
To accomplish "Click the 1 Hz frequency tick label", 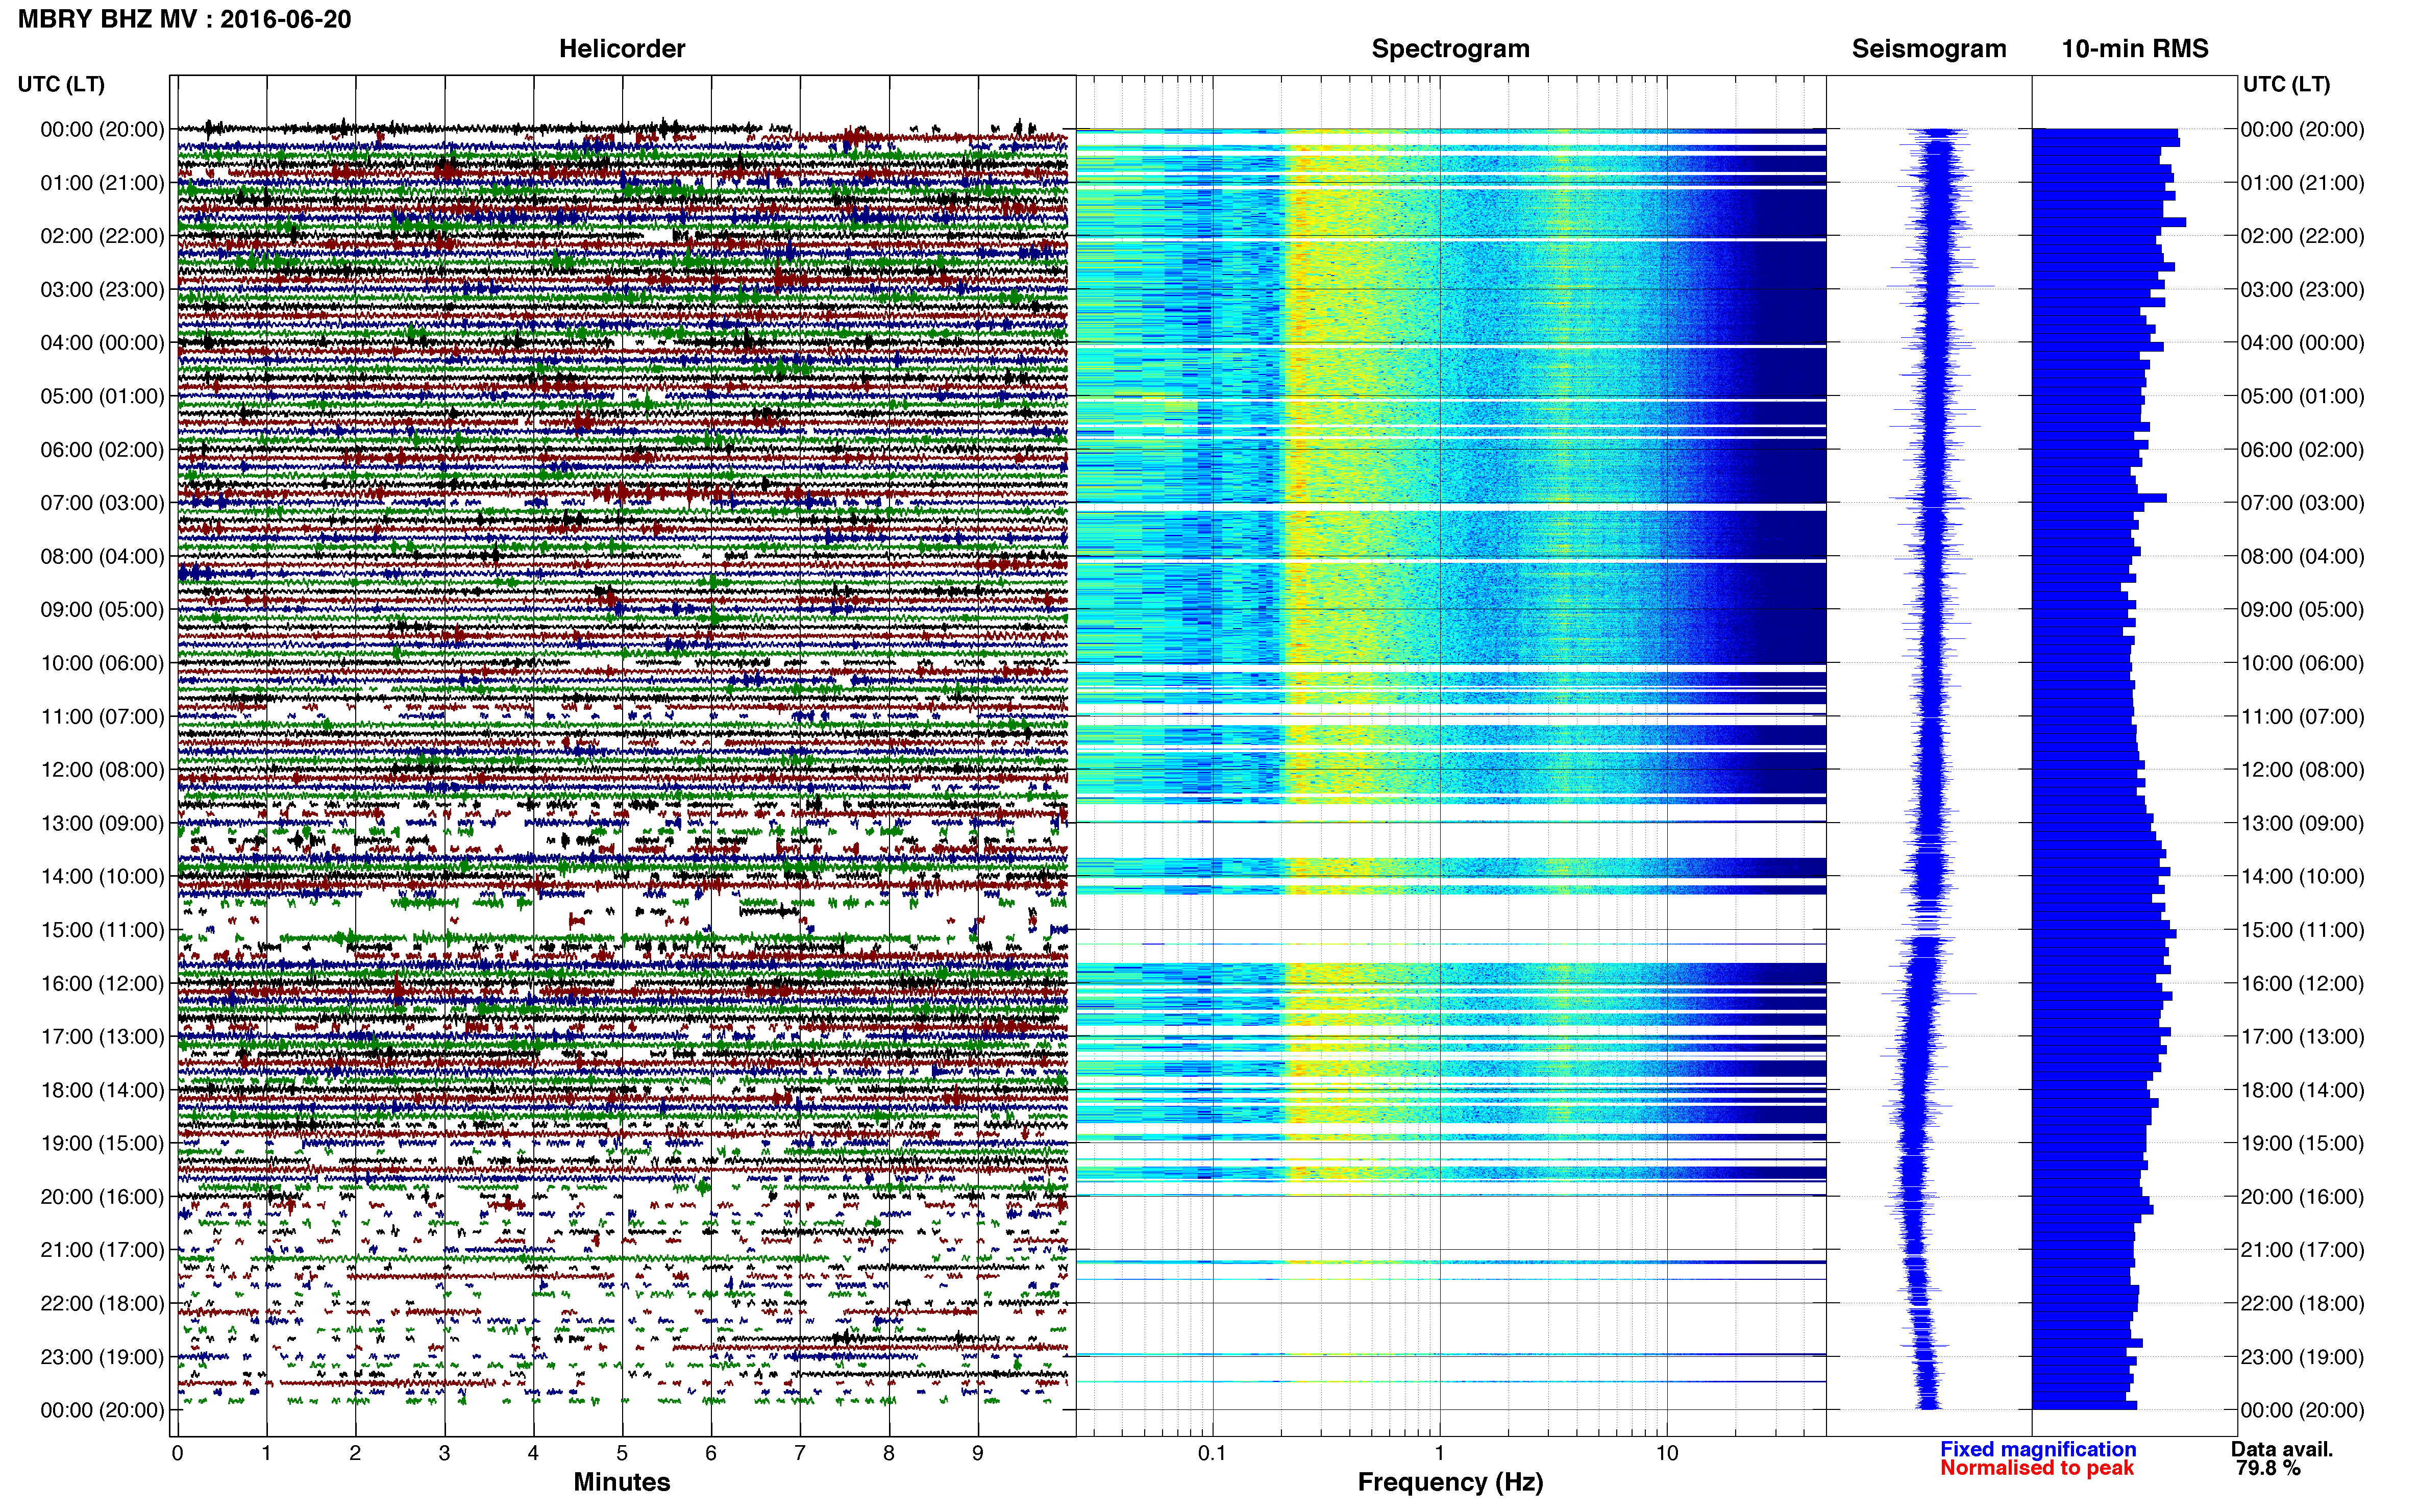I will 1439,1453.
